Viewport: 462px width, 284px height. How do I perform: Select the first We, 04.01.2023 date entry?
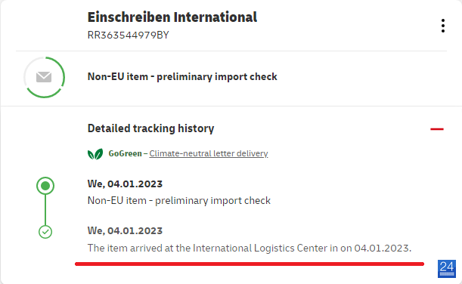click(x=125, y=184)
